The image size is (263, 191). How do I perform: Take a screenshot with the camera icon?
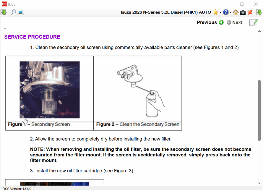coord(243,12)
